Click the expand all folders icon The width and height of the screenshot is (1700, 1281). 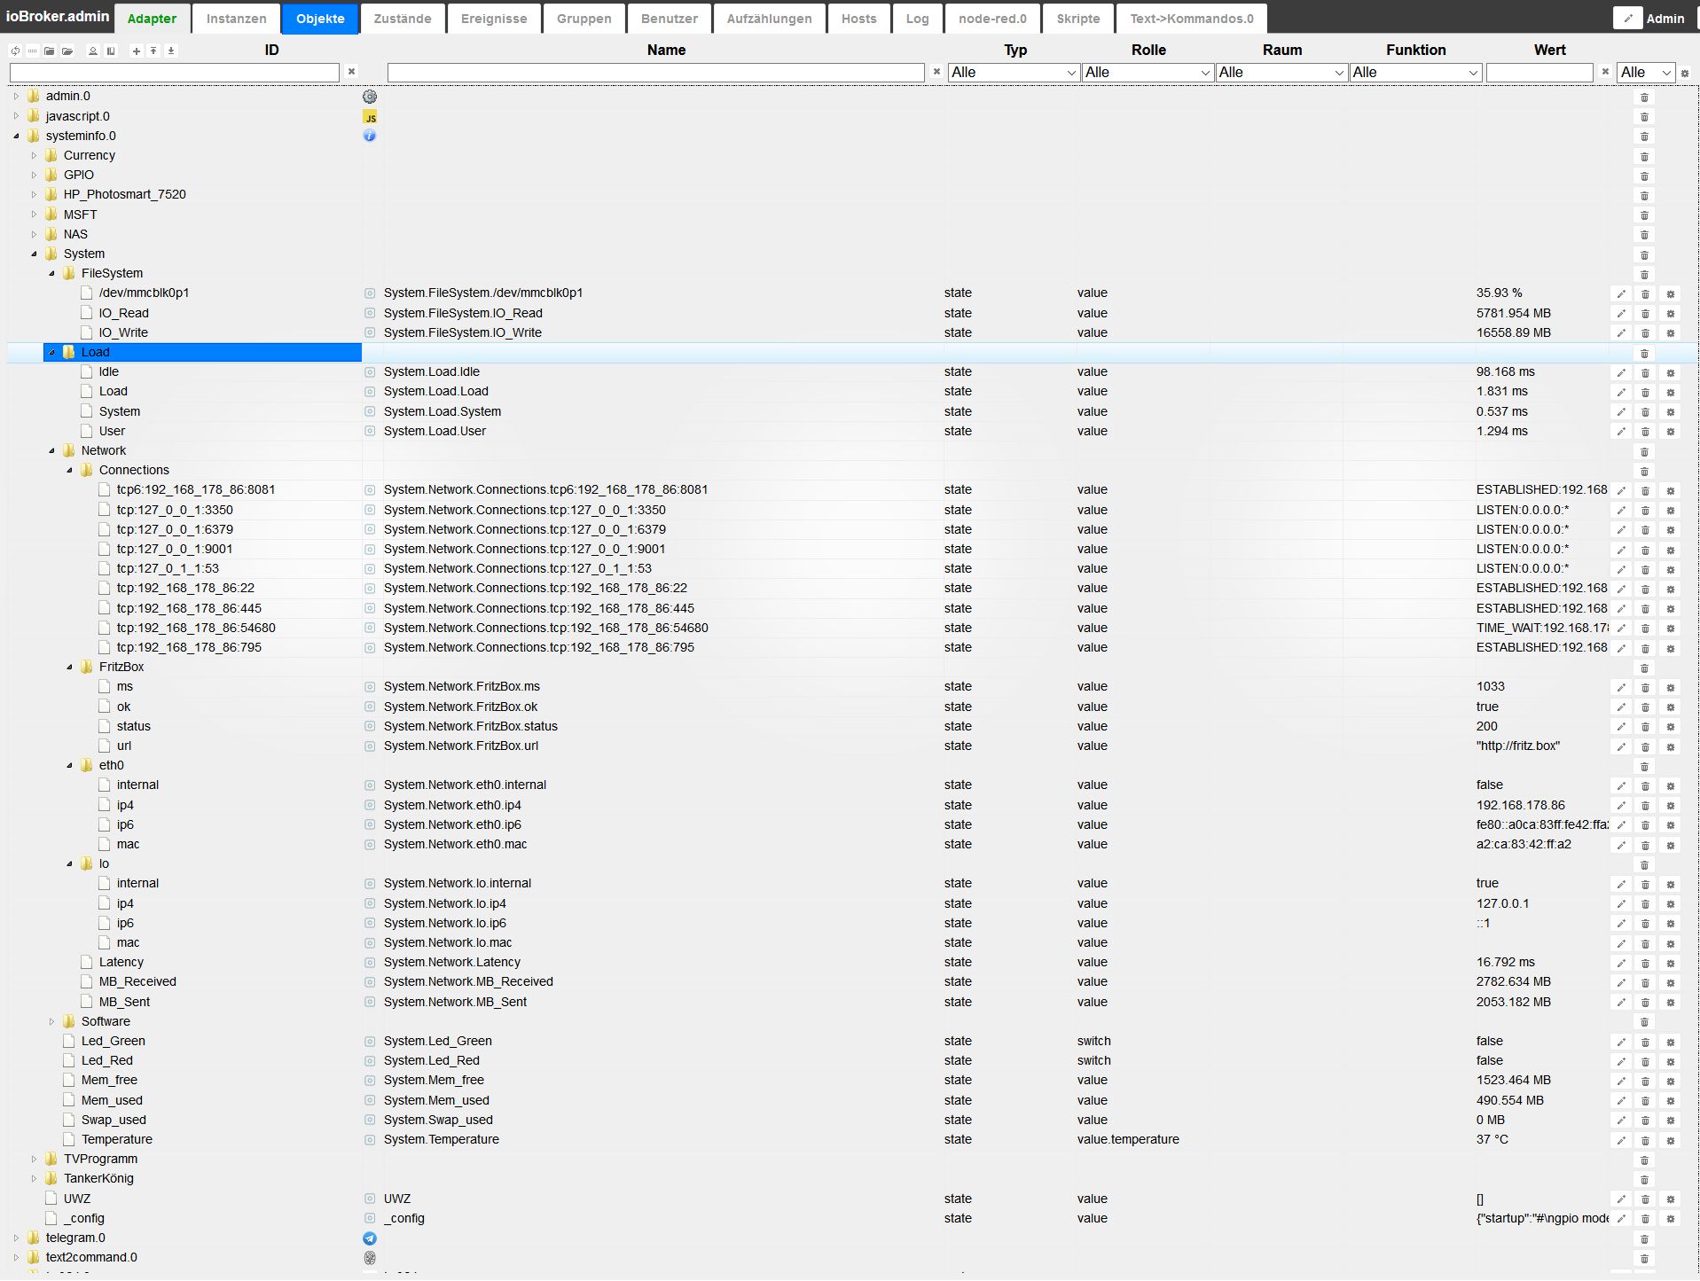67,51
